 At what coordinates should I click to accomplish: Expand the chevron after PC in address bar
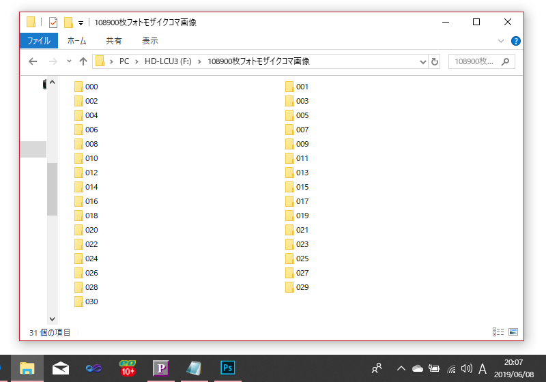point(137,62)
